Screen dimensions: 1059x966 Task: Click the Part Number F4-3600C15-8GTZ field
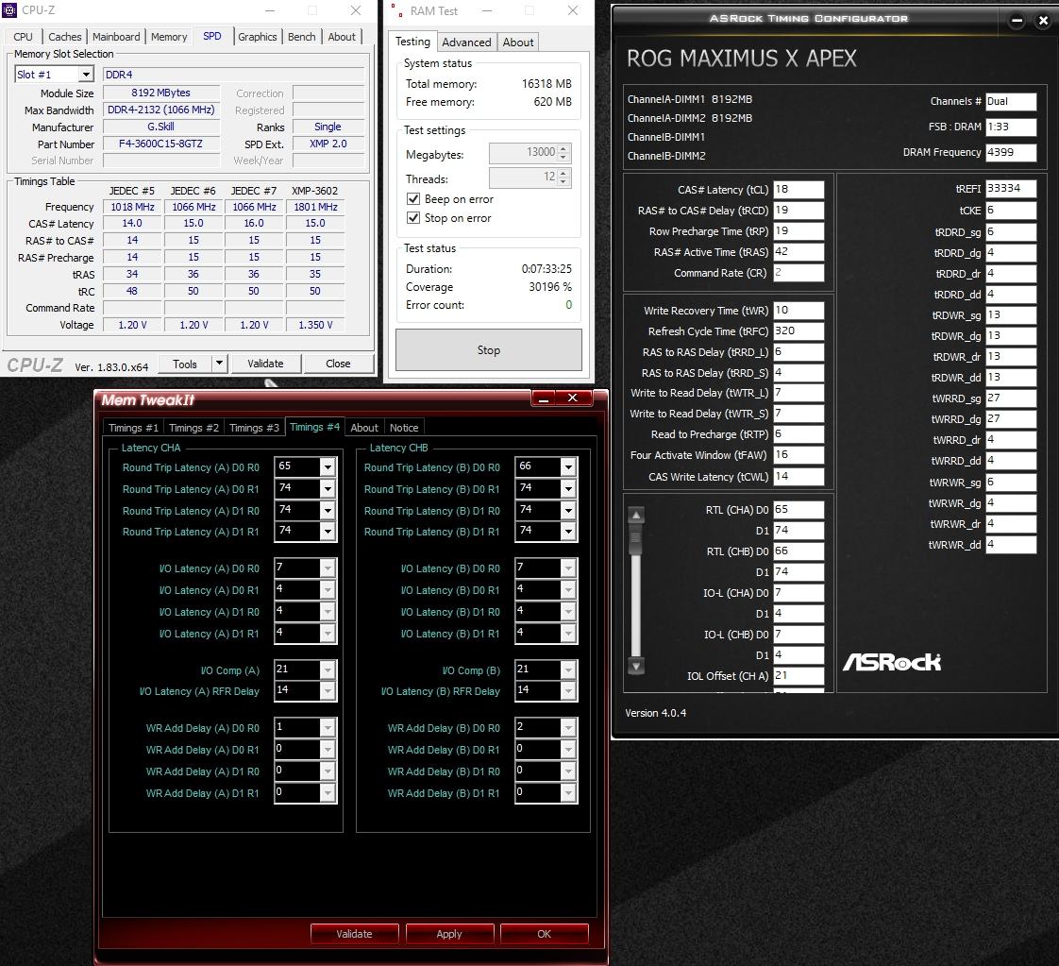[x=160, y=144]
